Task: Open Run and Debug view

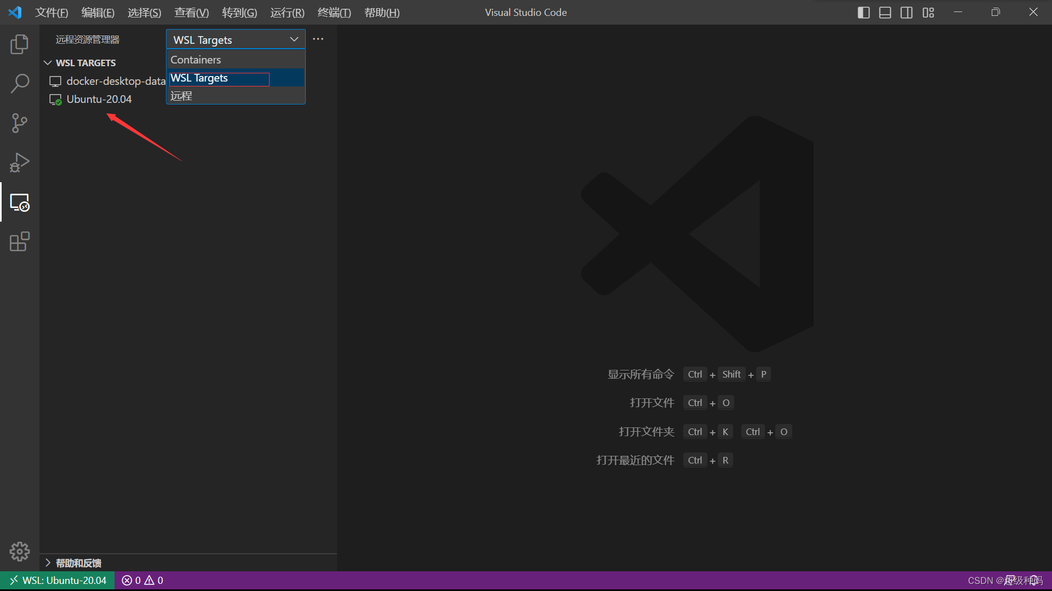Action: pyautogui.click(x=19, y=163)
